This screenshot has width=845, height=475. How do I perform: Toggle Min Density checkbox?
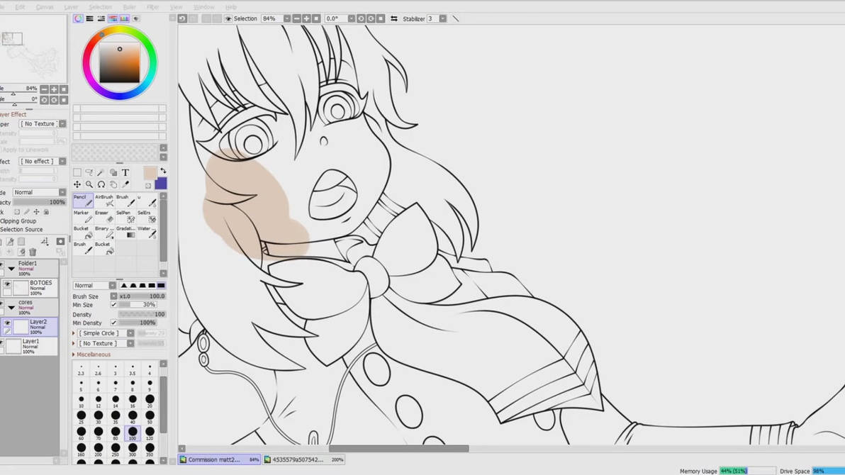point(113,323)
